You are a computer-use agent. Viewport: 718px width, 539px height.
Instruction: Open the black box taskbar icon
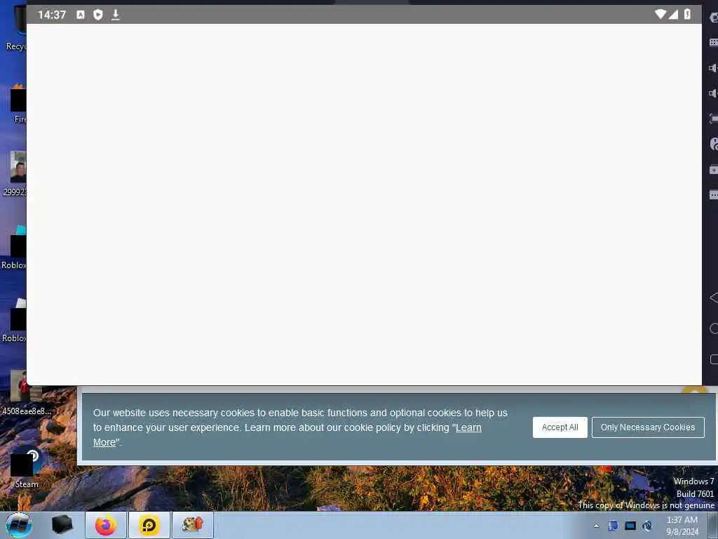[62, 525]
